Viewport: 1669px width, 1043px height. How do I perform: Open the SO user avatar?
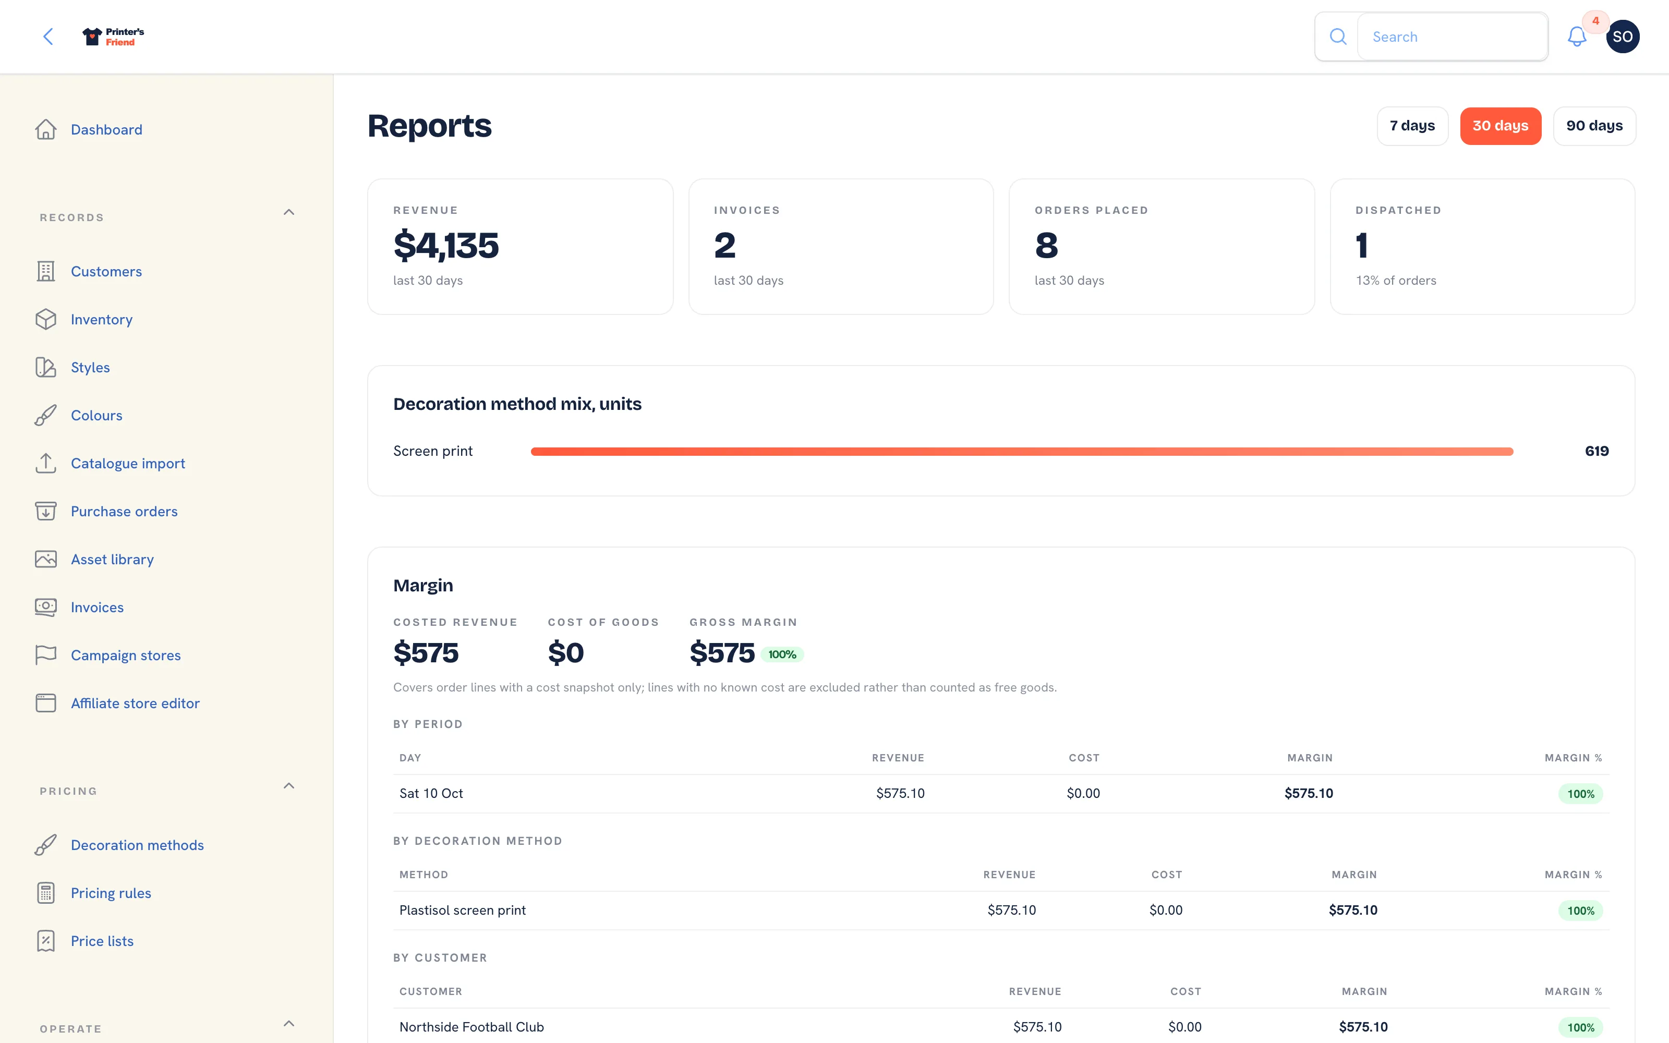point(1622,37)
